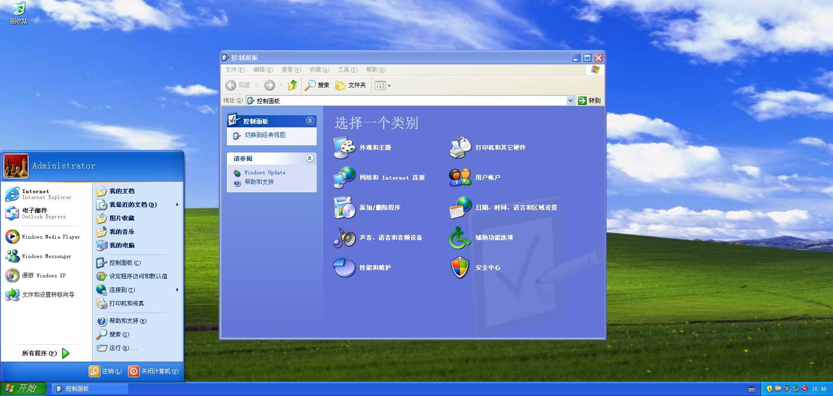Launch Windows Messenger from the Start menu

pos(47,256)
